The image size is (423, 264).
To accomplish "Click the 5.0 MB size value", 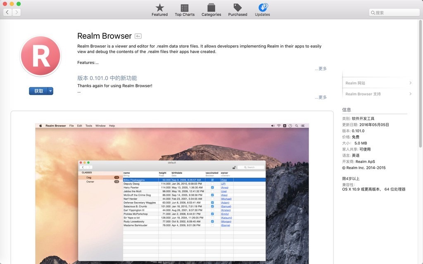I will tap(361, 143).
